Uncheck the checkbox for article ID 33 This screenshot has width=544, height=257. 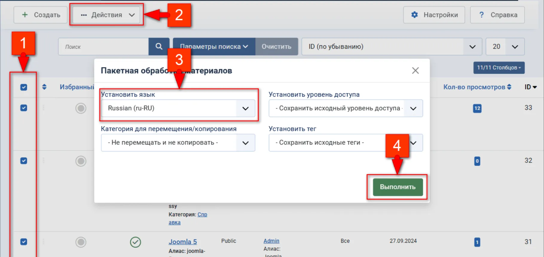tap(24, 108)
